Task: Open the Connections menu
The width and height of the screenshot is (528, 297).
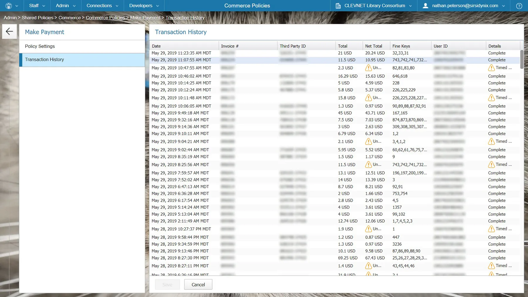Action: click(x=102, y=6)
